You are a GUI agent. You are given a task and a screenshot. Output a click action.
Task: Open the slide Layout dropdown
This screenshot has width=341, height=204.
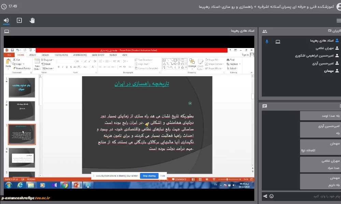[x=47, y=60]
